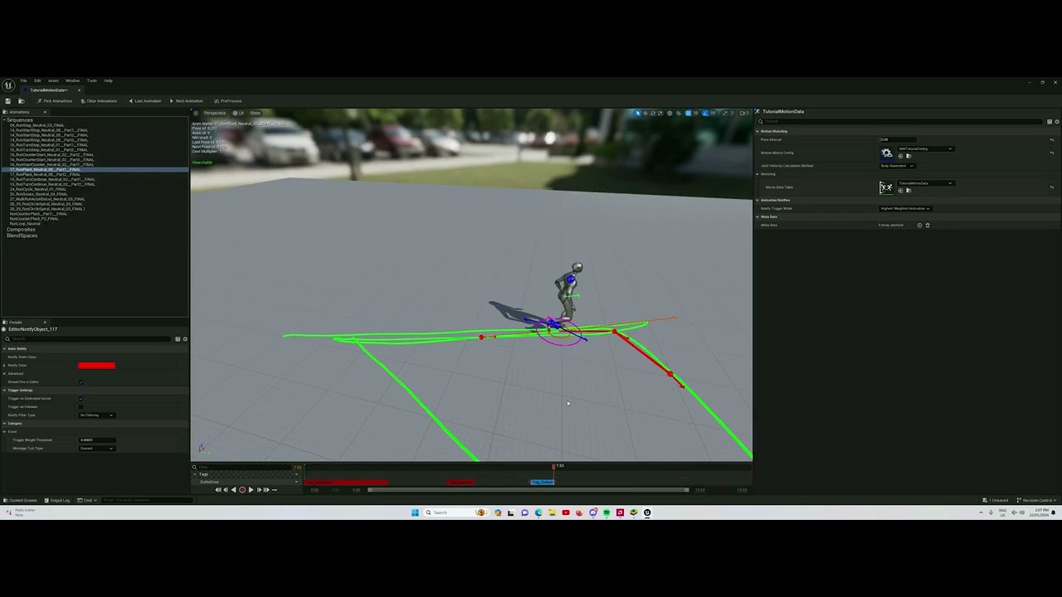The height and width of the screenshot is (597, 1062).
Task: Click the Unreal Engine logo icon
Action: [x=7, y=85]
